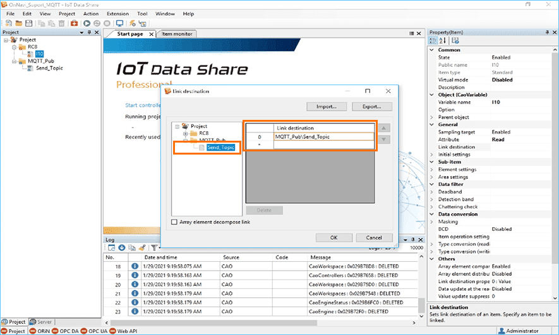
Task: Click the tree structure toolbar icon
Action: 142,23
